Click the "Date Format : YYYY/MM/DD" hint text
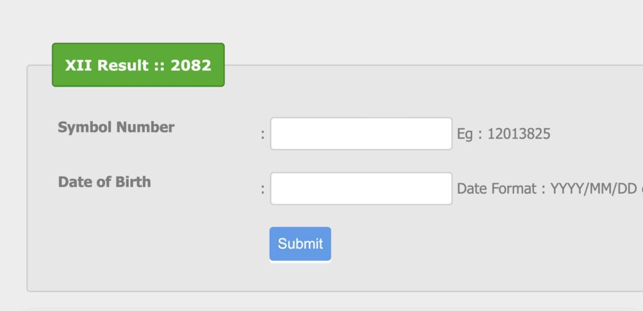The width and height of the screenshot is (643, 311). click(546, 189)
